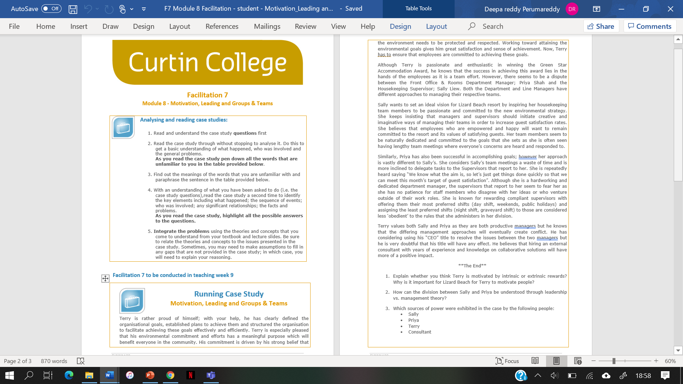Open the Table Tools Design tab

(401, 26)
